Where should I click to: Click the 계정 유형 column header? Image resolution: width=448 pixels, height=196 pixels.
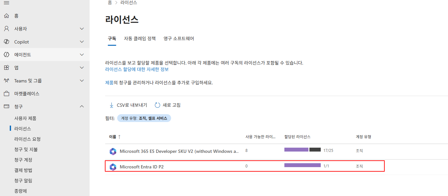point(364,137)
